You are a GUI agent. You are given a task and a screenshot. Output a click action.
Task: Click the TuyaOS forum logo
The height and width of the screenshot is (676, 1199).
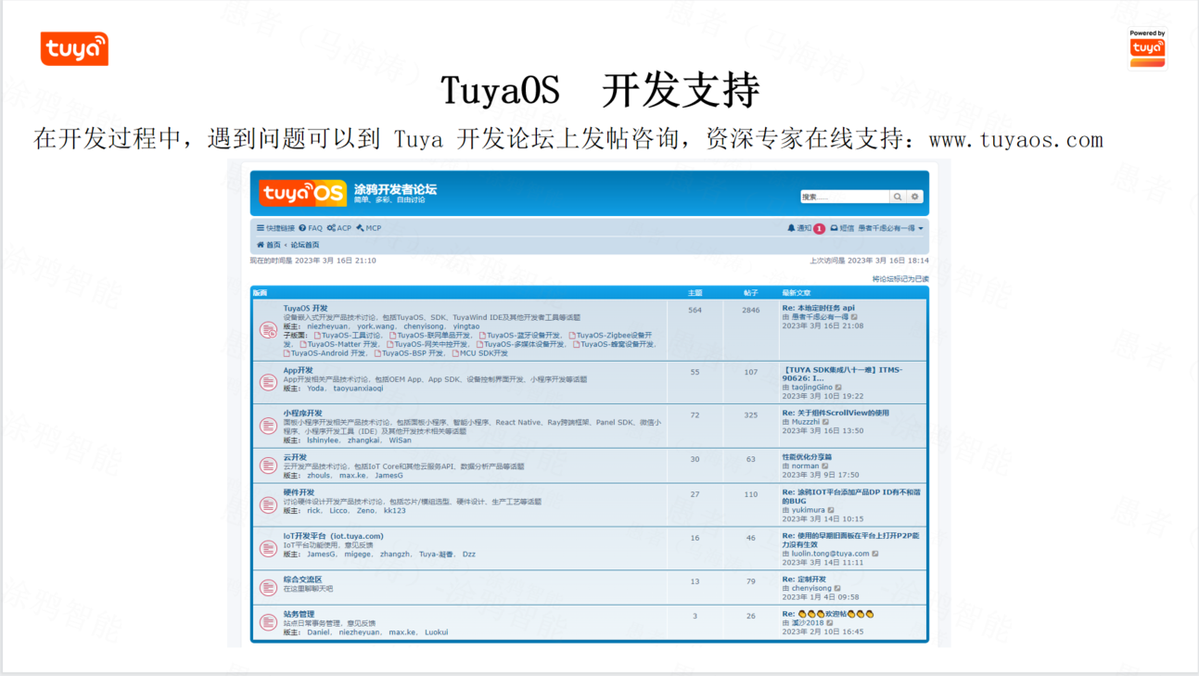point(302,193)
